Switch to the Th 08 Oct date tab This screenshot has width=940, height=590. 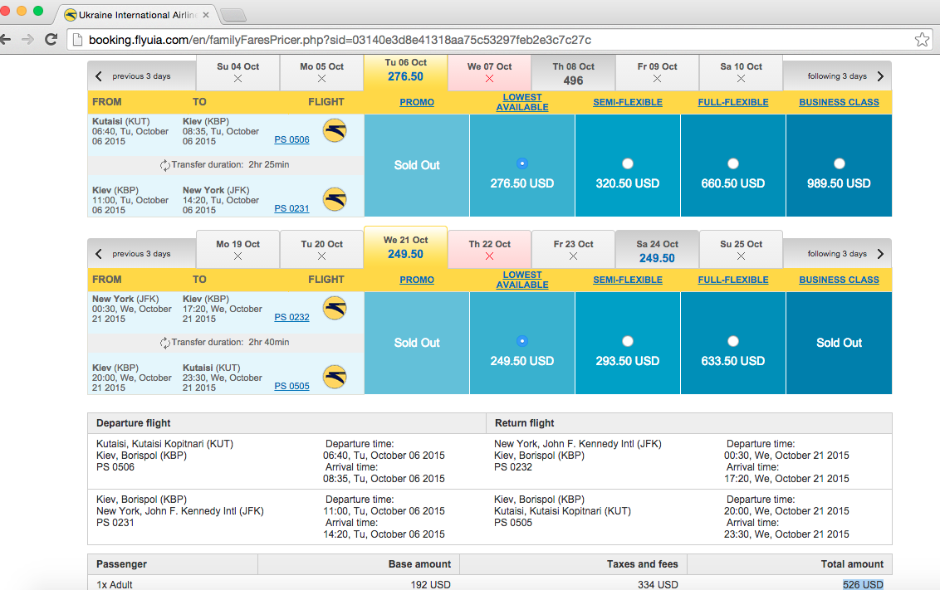(x=573, y=74)
